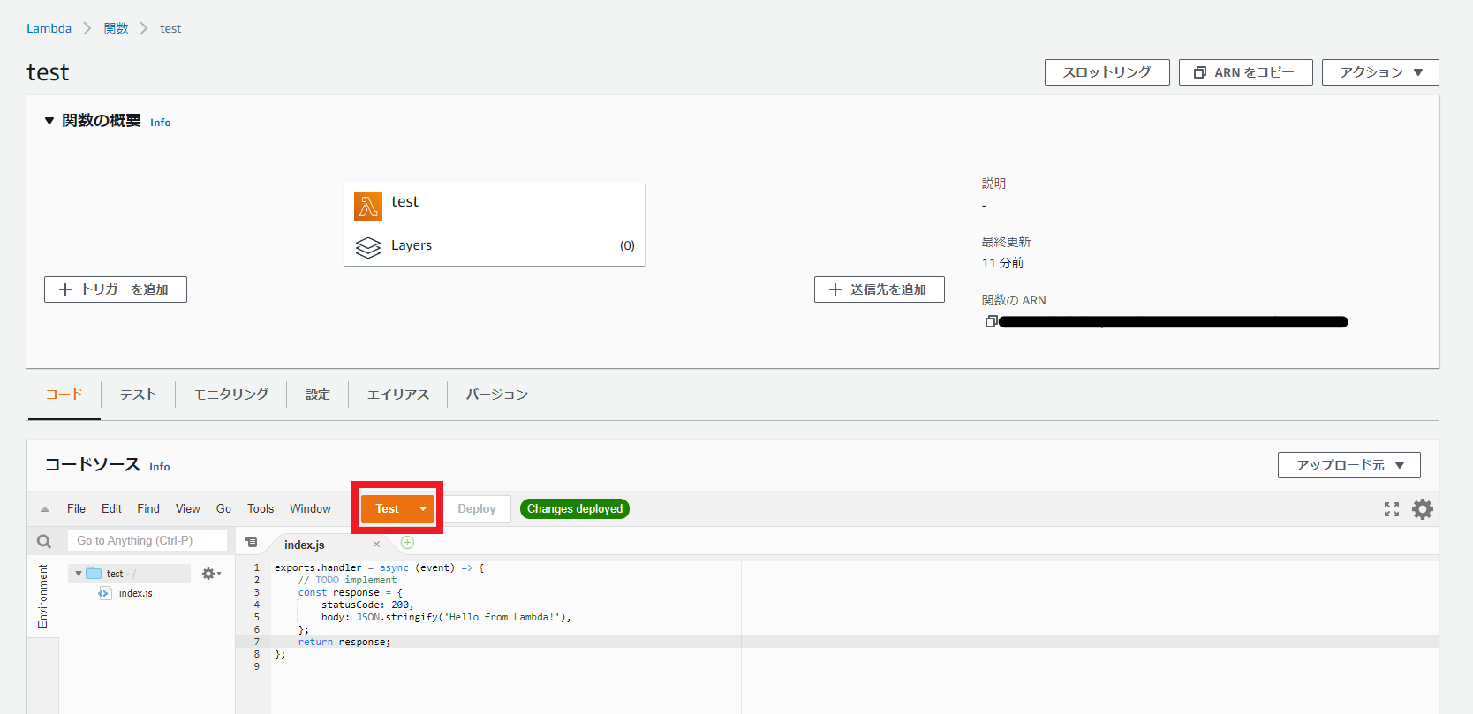Open the アップロード元 dropdown

[1349, 465]
